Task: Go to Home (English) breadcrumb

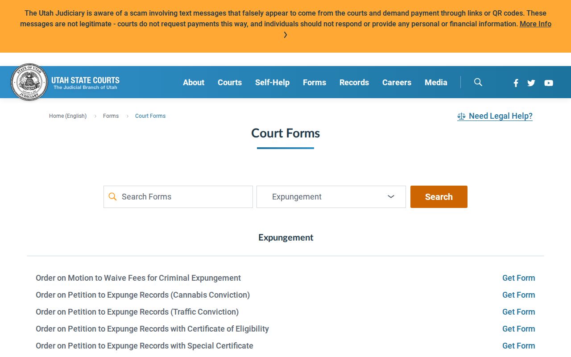Action: pyautogui.click(x=68, y=116)
